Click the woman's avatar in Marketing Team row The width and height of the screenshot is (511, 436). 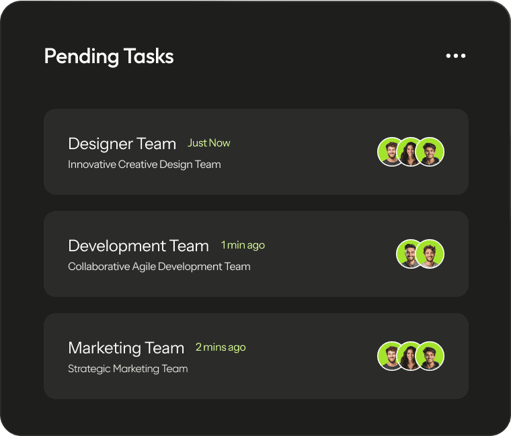409,356
